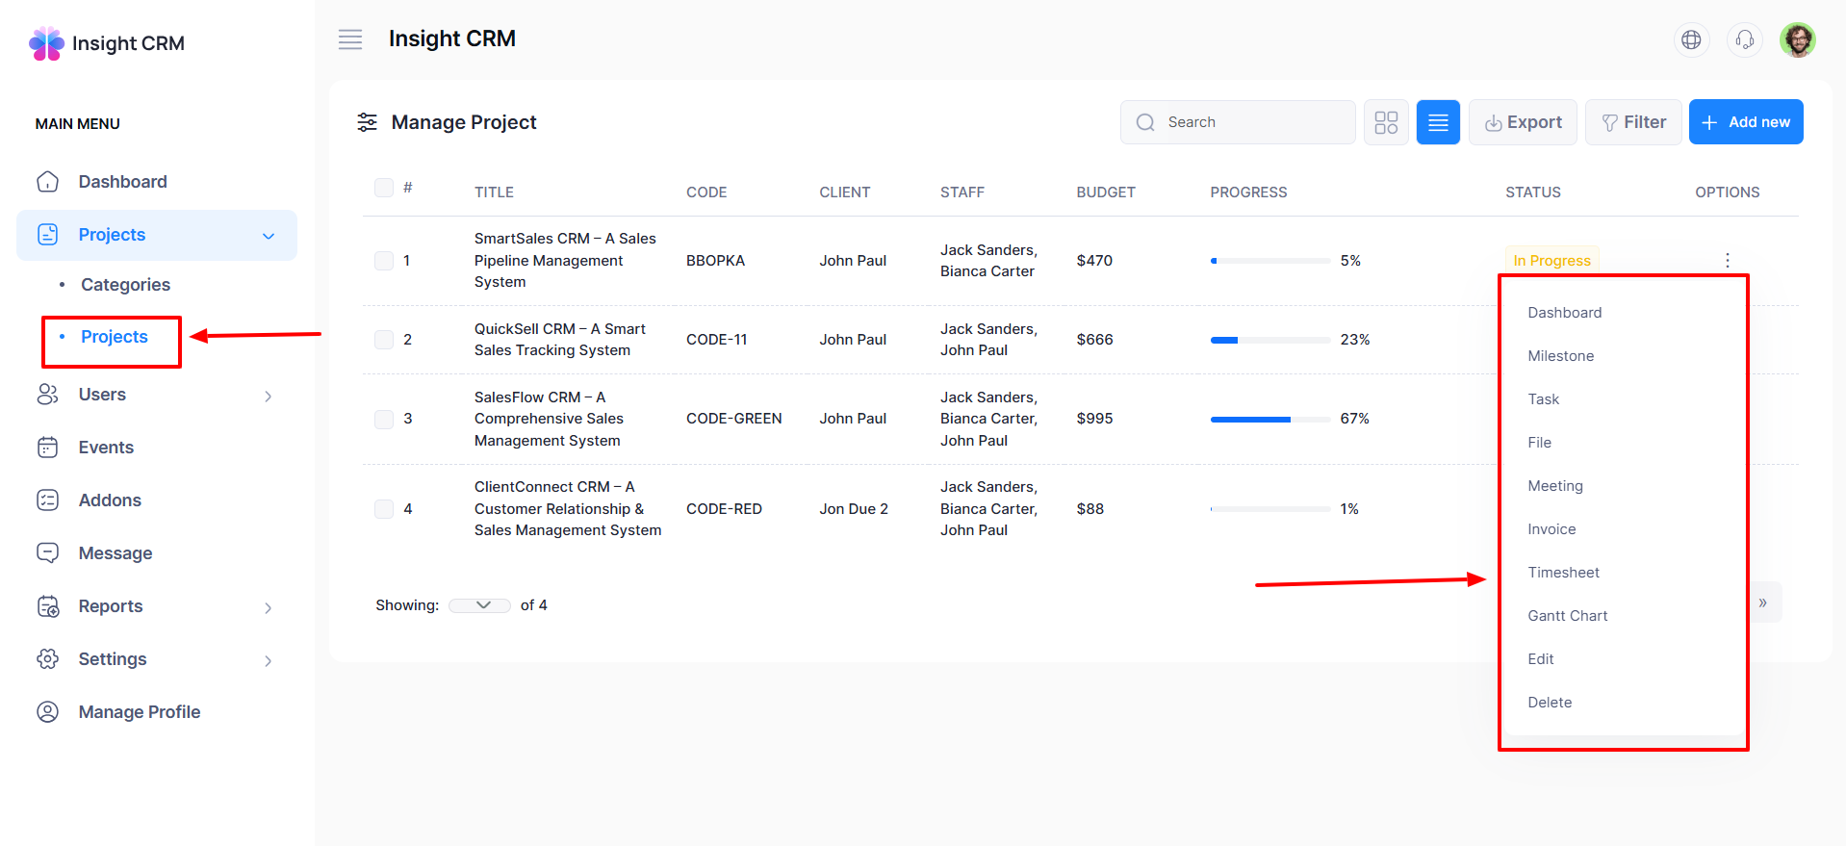Expand the Users sidebar submenu
The width and height of the screenshot is (1846, 846).
click(268, 396)
